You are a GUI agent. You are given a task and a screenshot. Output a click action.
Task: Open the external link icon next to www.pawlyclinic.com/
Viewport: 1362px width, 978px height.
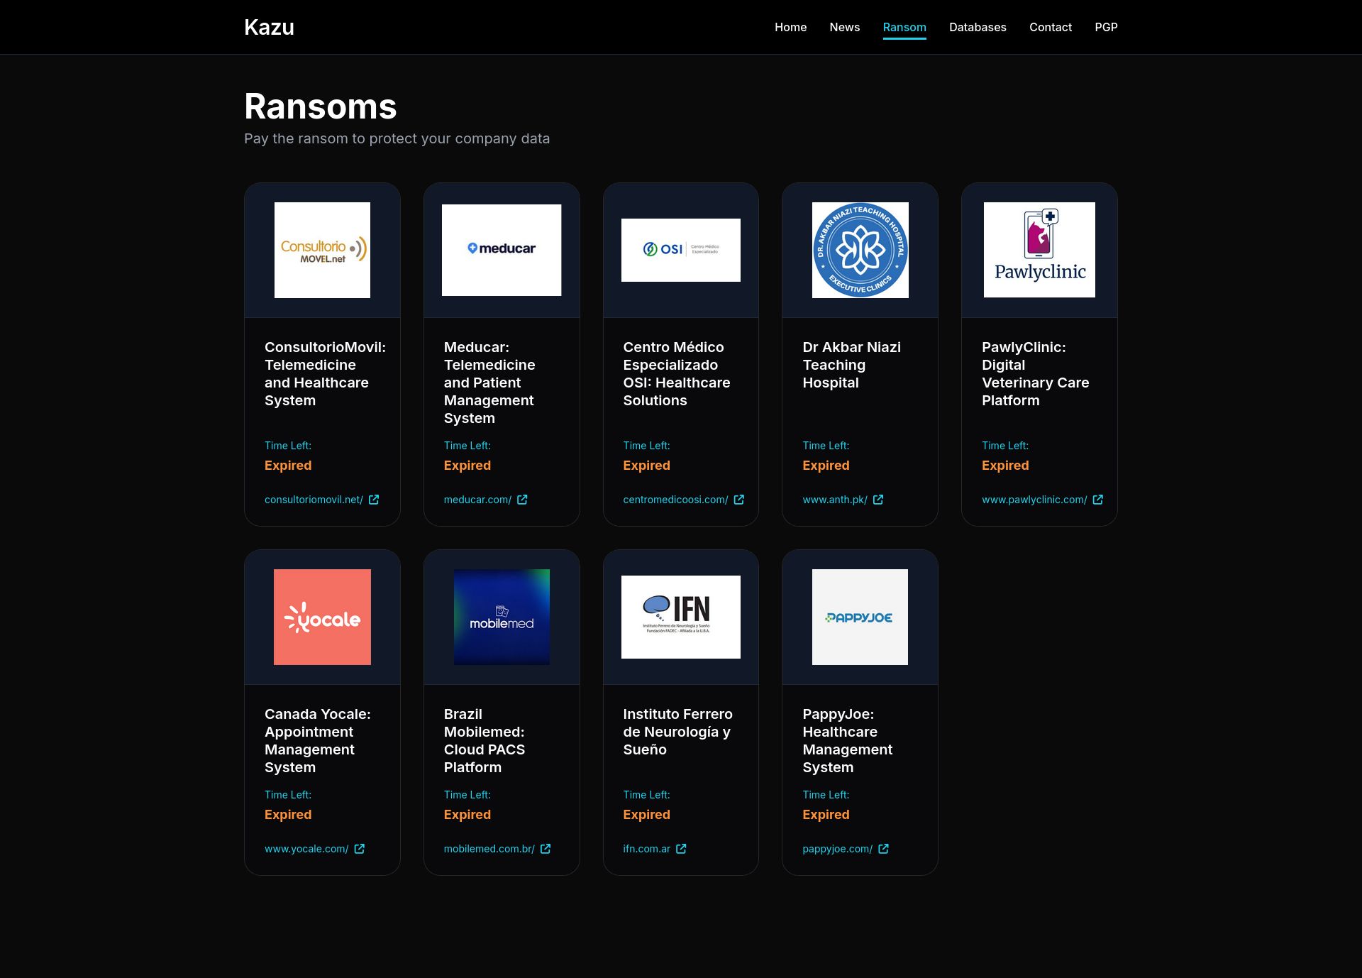pos(1098,500)
